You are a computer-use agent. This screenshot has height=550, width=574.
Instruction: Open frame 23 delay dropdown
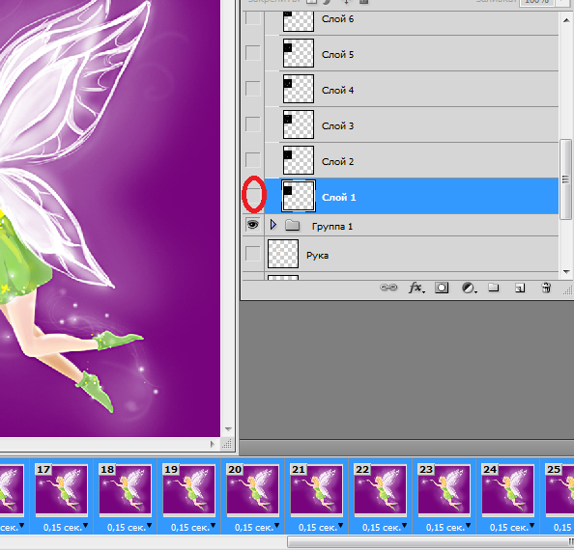[468, 526]
